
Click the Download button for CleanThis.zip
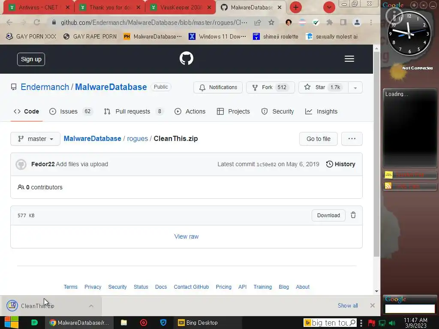(x=328, y=215)
